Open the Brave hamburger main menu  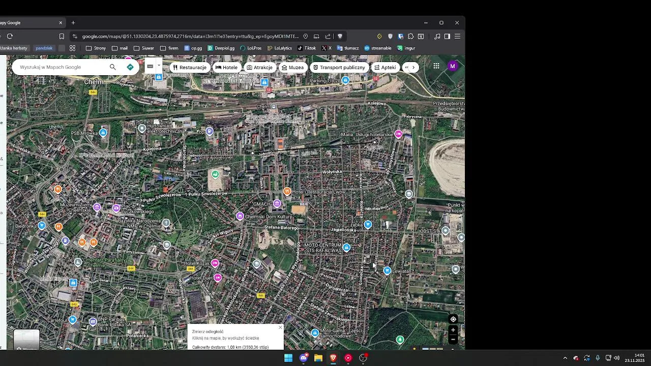(457, 36)
